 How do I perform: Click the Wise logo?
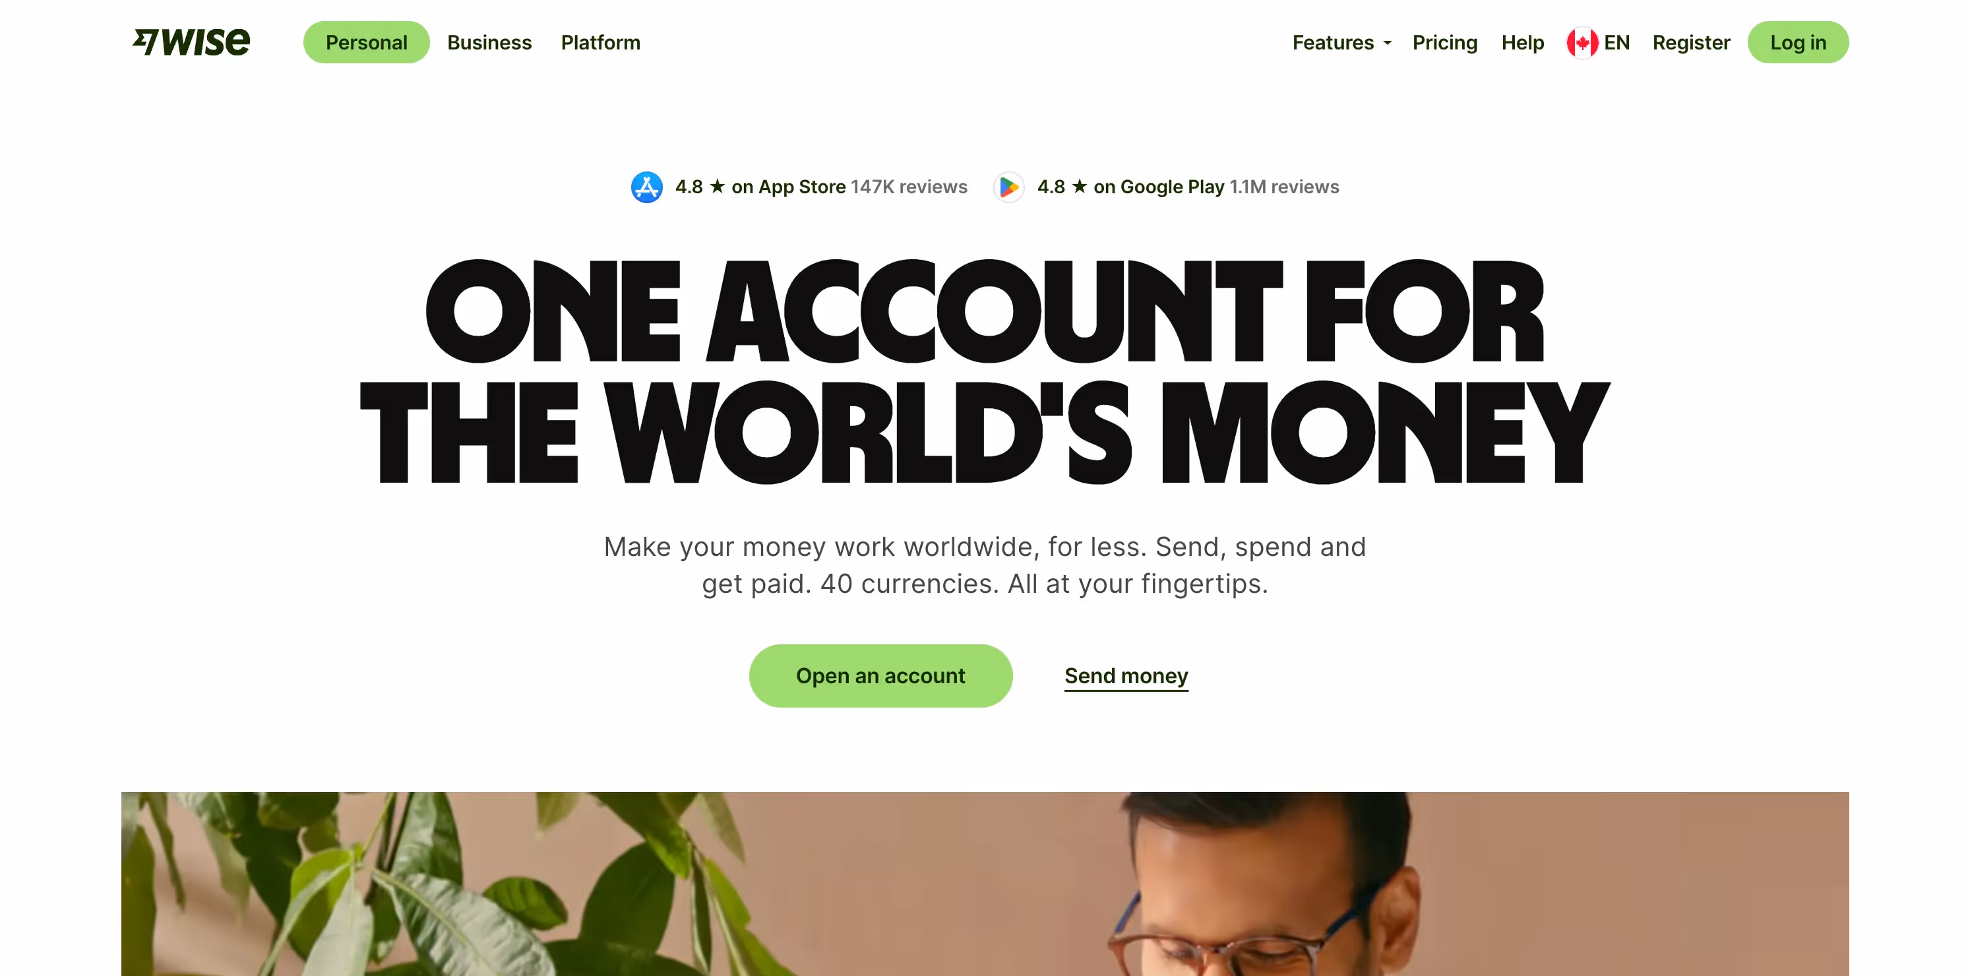191,42
